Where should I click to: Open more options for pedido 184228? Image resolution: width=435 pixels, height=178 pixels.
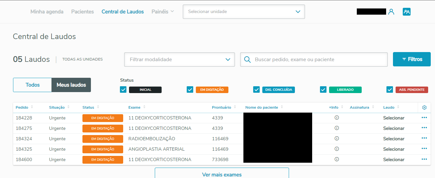coord(424,117)
